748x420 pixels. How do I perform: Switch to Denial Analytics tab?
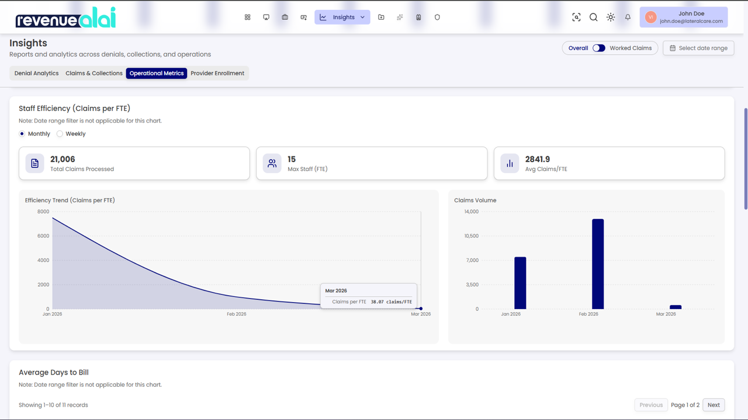[36, 73]
